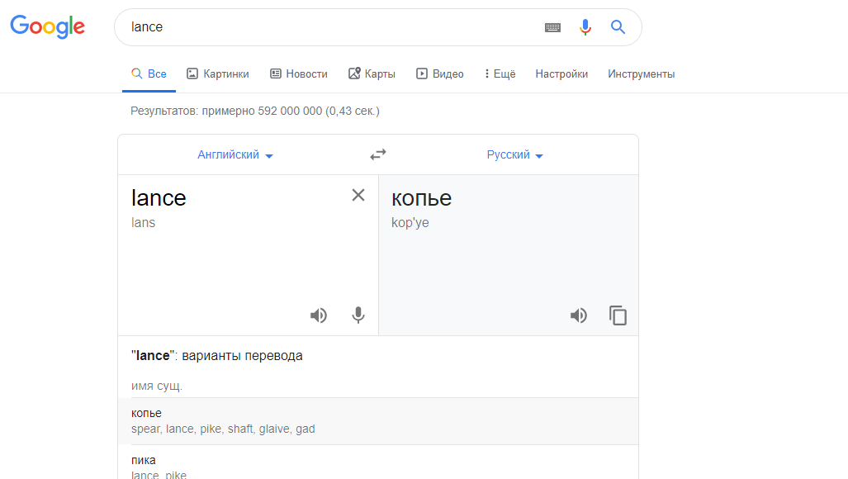Viewport: 848px width, 479px height.
Task: Click the Инструменты button
Action: tap(641, 74)
